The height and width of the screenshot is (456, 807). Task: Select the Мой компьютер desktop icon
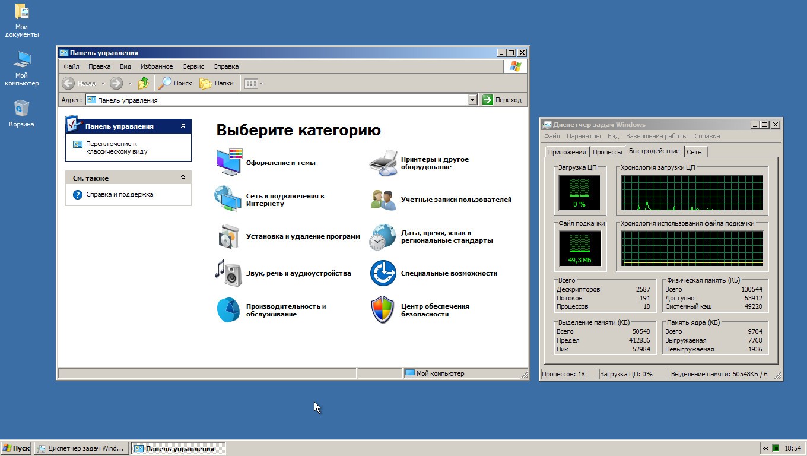tap(22, 60)
